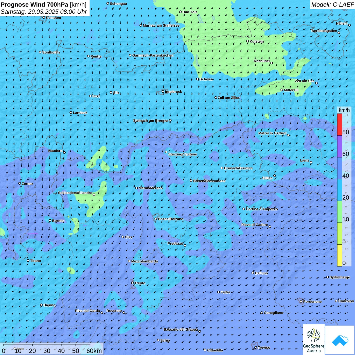Click the 'Spilimbergo' label
The height and width of the screenshot is (355, 355).
click(x=340, y=277)
